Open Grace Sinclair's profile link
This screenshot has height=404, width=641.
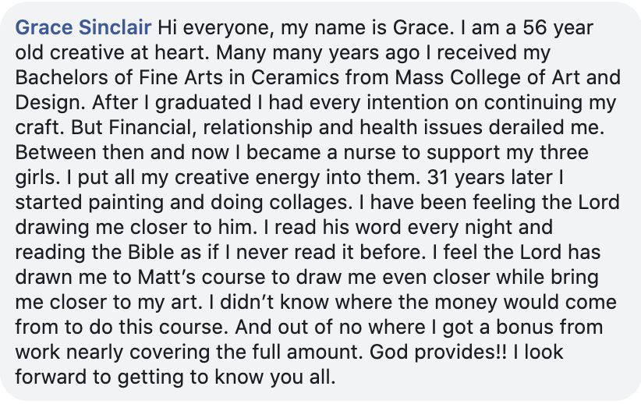point(83,29)
